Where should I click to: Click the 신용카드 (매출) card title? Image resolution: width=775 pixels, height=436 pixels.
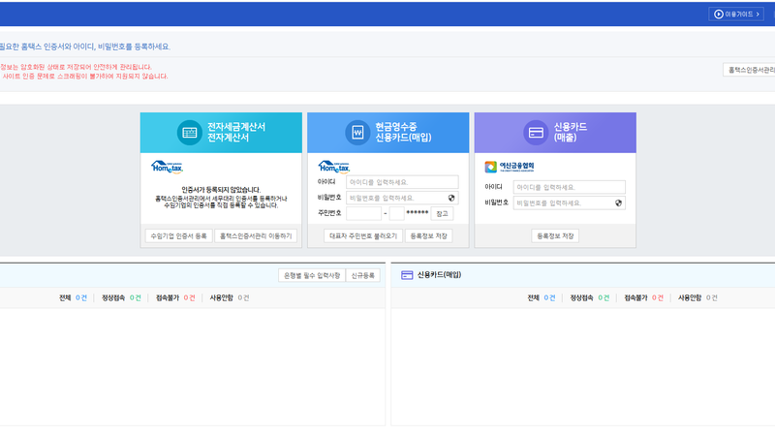[x=571, y=132]
